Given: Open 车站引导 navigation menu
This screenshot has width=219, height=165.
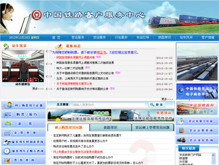Looking at the screenshot, I should (143, 37).
